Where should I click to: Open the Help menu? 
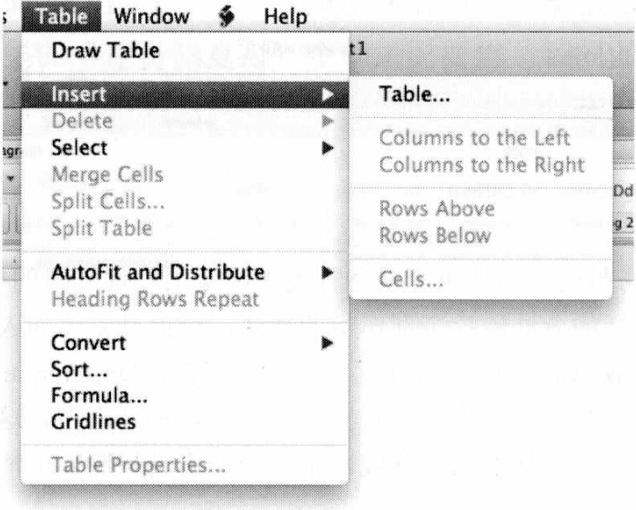point(285,17)
